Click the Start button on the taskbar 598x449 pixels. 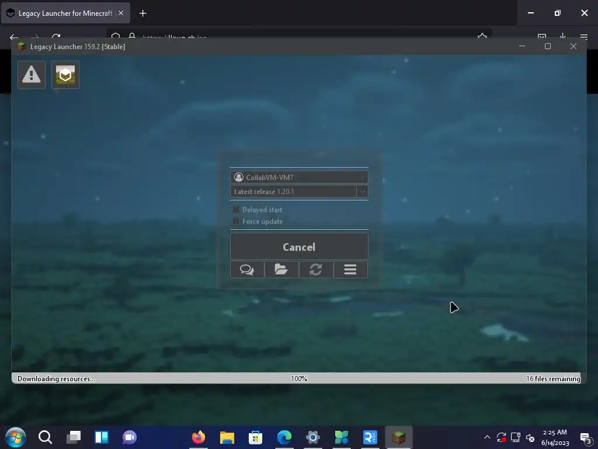[16, 437]
